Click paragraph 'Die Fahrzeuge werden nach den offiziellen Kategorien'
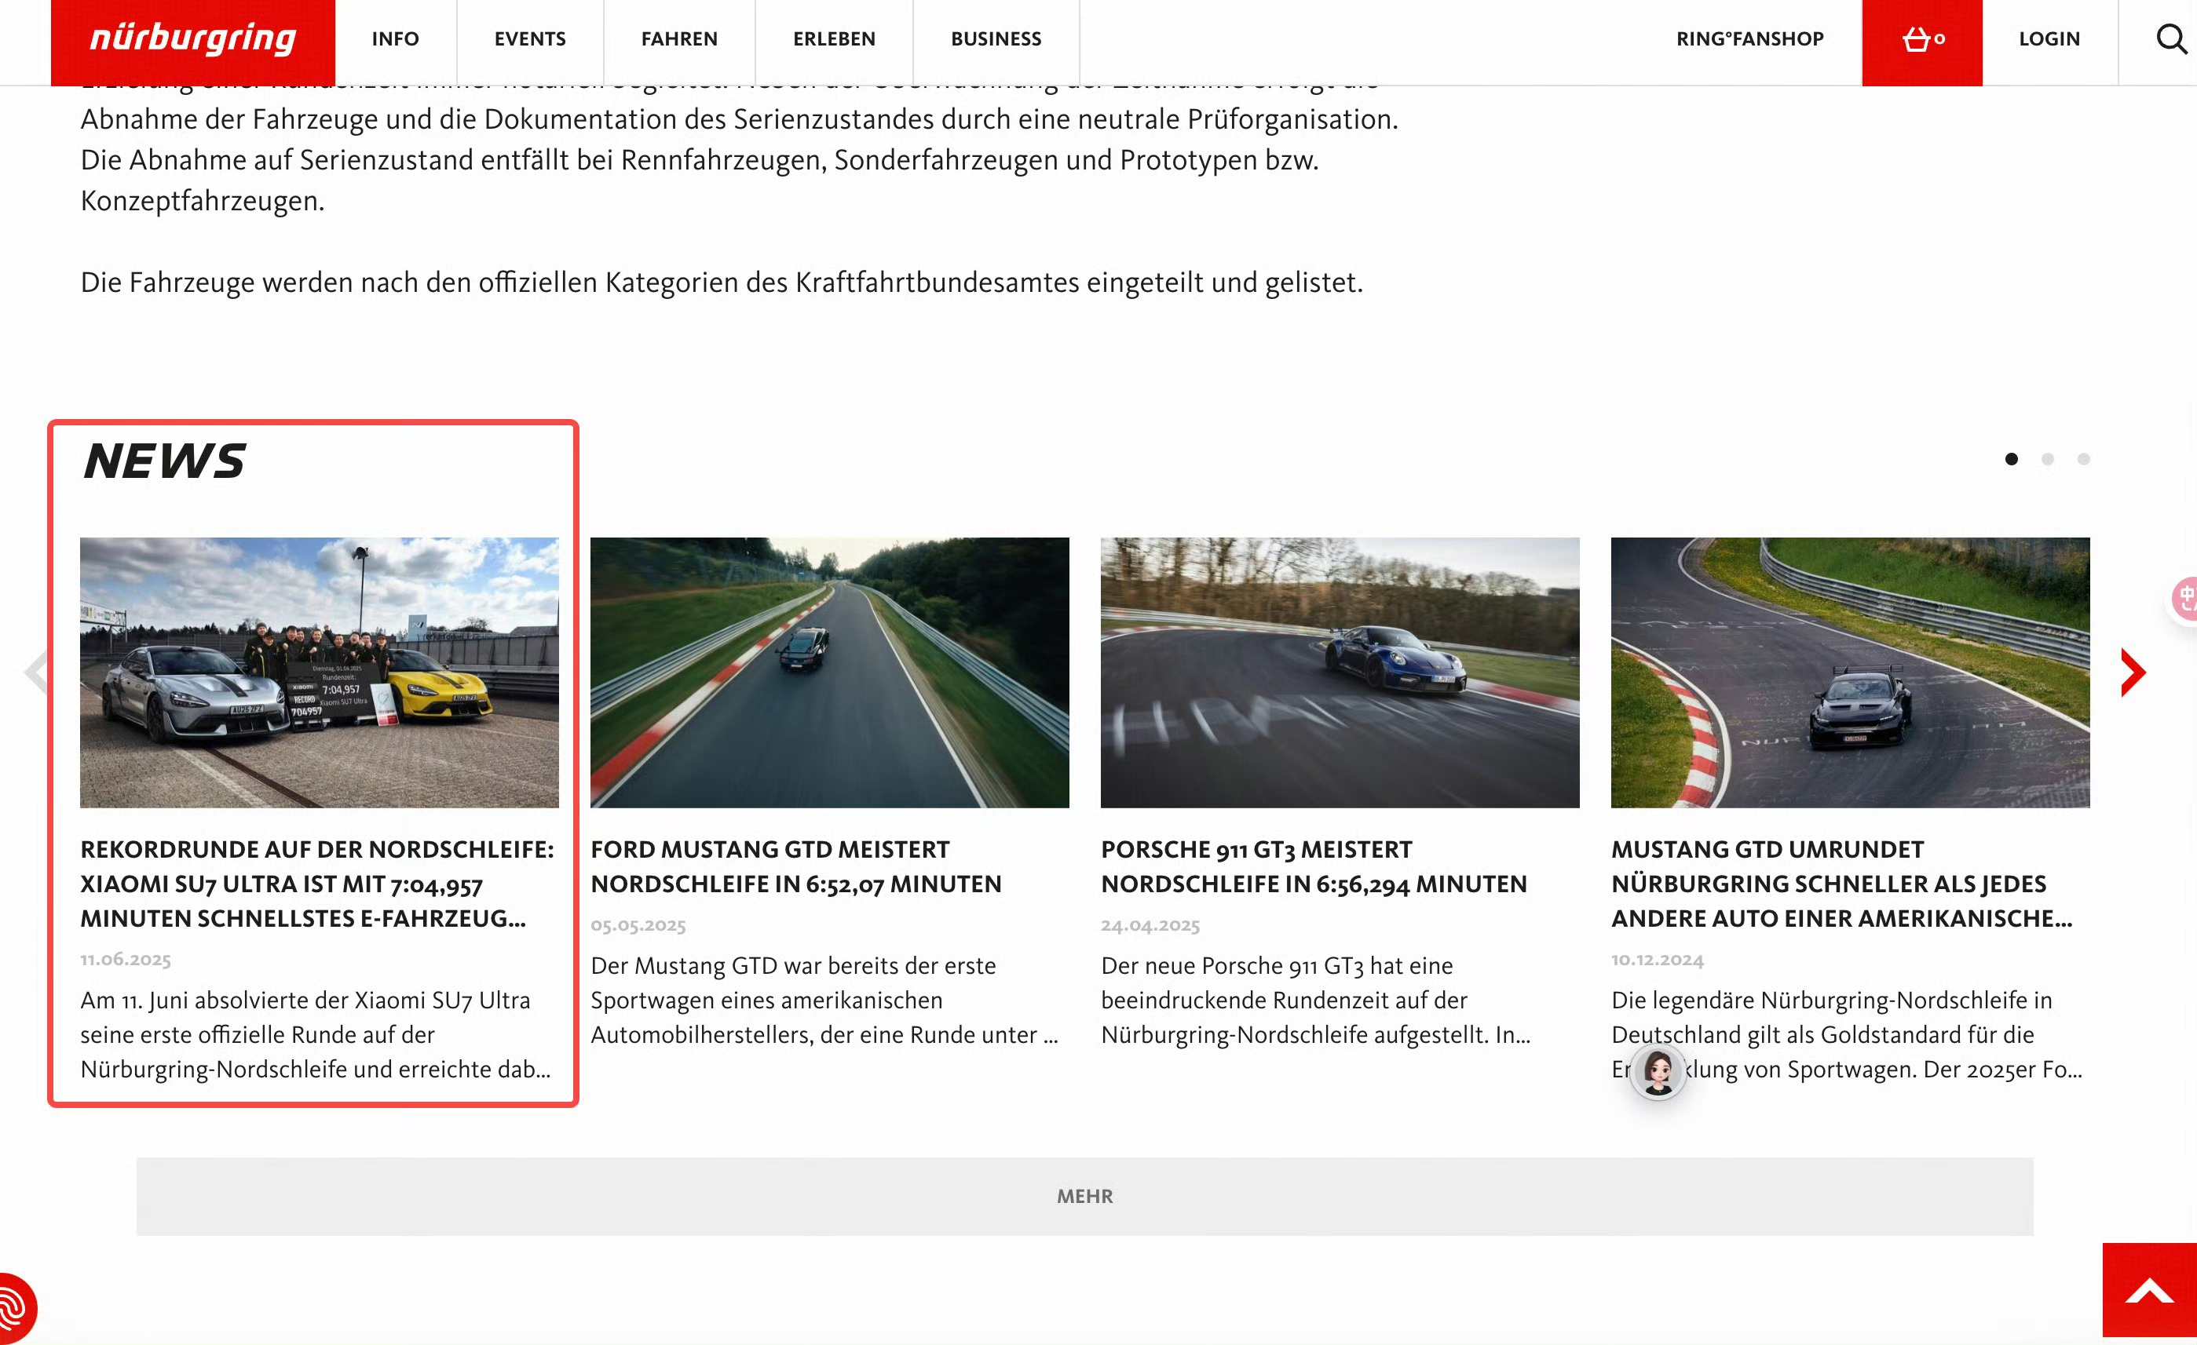The height and width of the screenshot is (1345, 2197). point(722,282)
